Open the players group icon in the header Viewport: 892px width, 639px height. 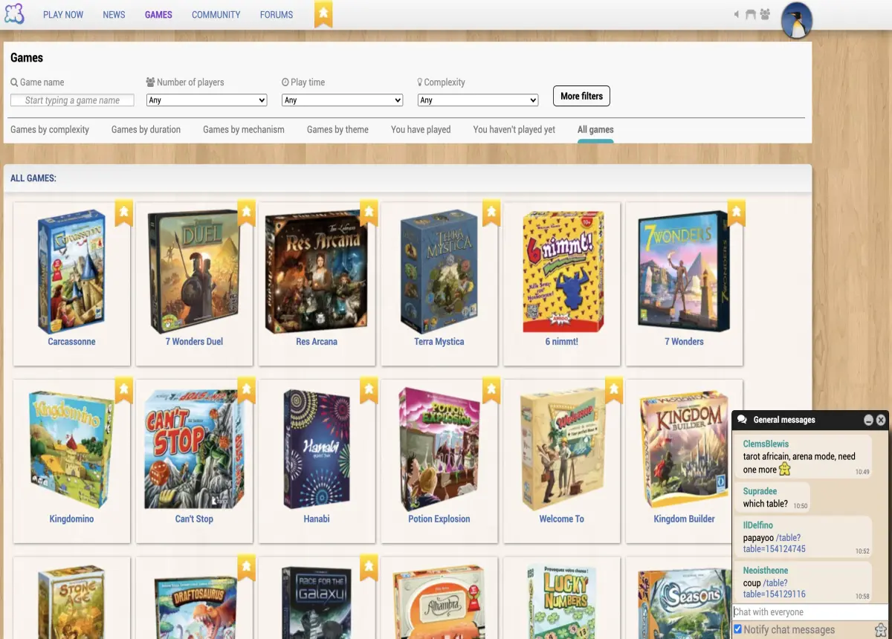(765, 14)
